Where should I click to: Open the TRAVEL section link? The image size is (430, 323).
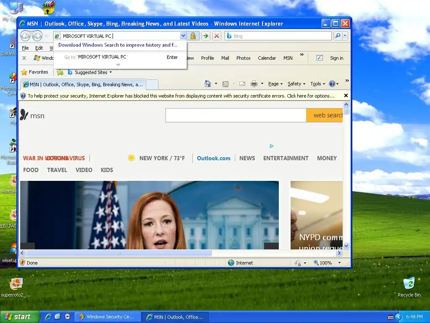coord(57,170)
